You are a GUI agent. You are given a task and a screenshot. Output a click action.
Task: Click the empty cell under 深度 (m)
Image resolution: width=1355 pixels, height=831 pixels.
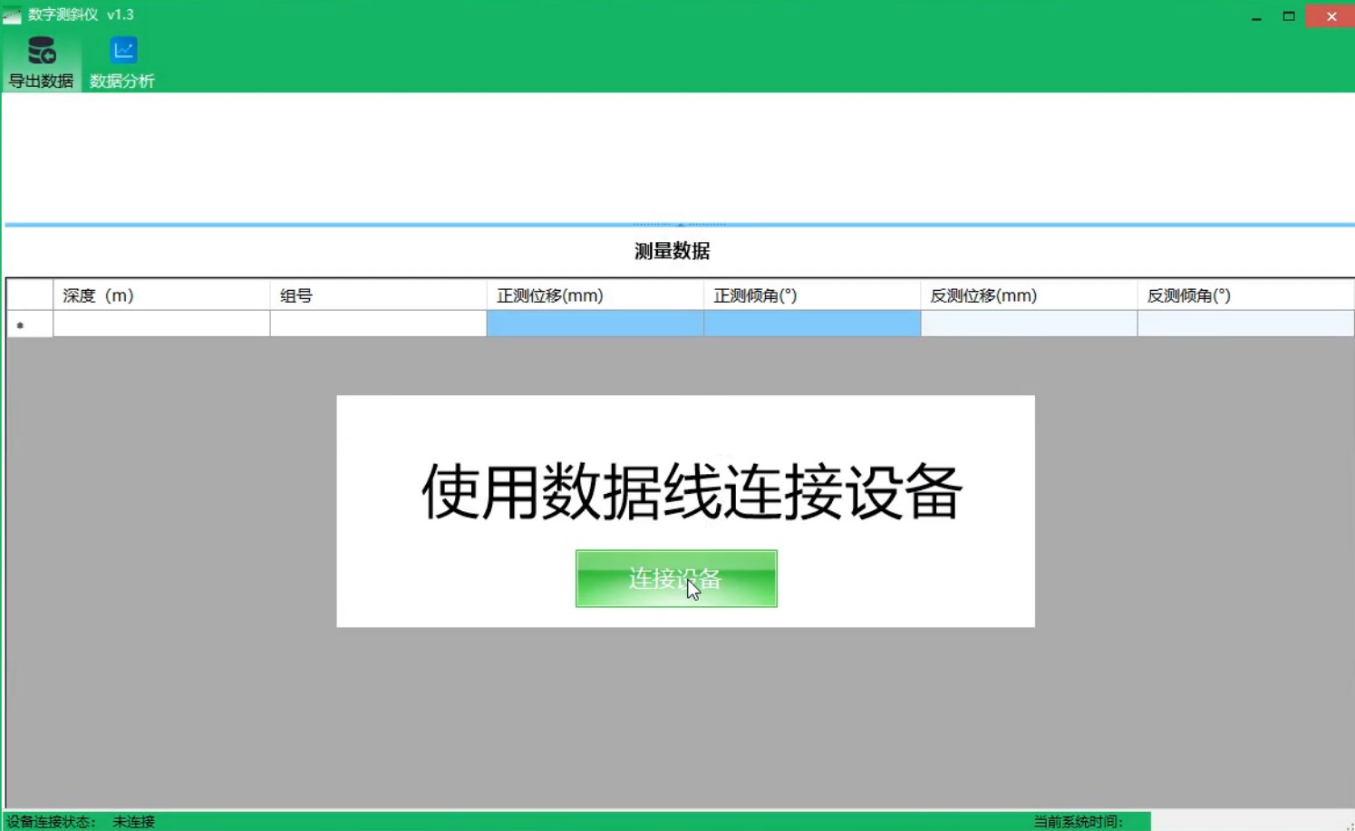pyautogui.click(x=161, y=324)
